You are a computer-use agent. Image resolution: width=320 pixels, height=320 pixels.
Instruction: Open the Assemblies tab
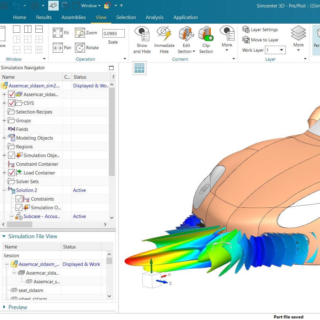74,17
